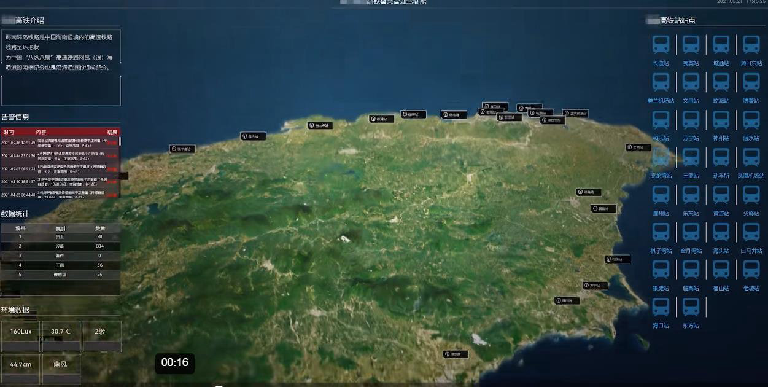Image resolution: width=768 pixels, height=387 pixels.
Task: Open the 美兰机场站 station icon
Action: 661,83
